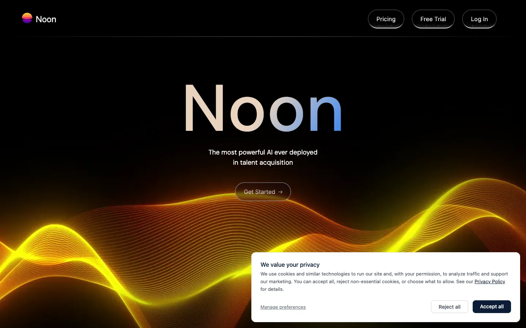Image resolution: width=526 pixels, height=328 pixels.
Task: Start a Free Trial from the header
Action: [x=433, y=19]
